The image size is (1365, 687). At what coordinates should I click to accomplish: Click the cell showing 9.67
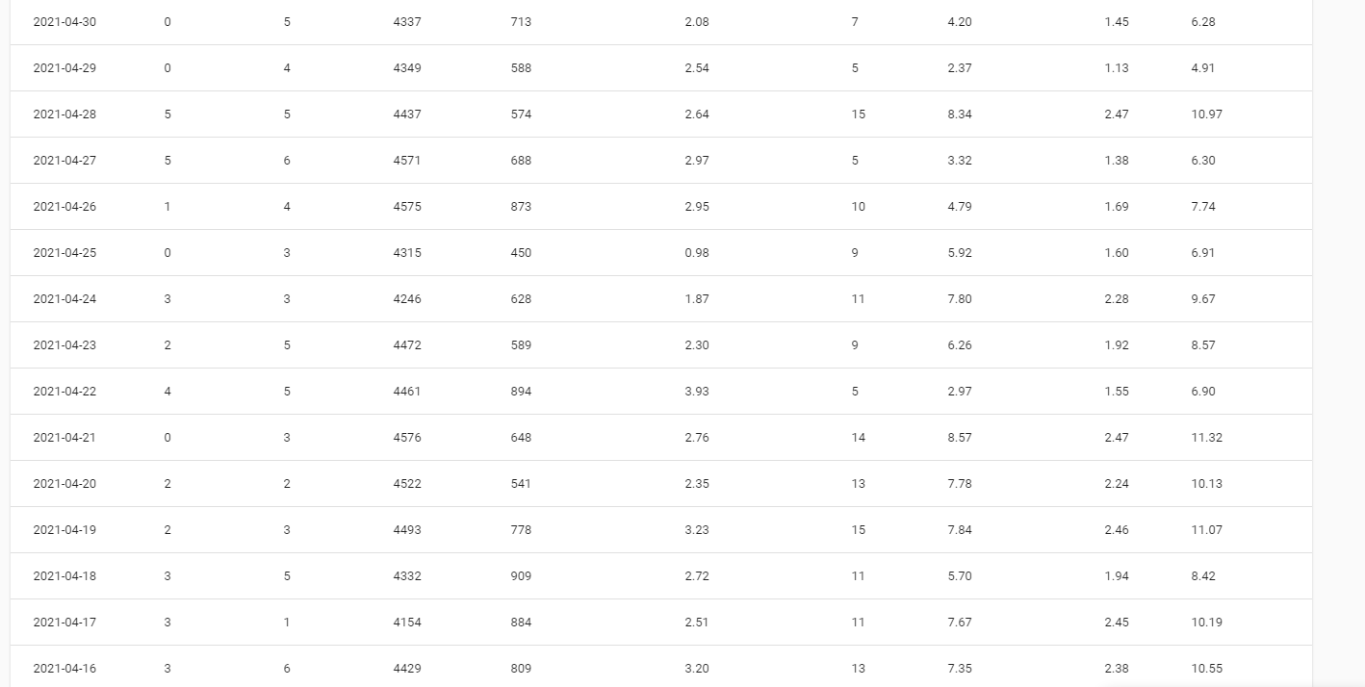(x=1203, y=299)
